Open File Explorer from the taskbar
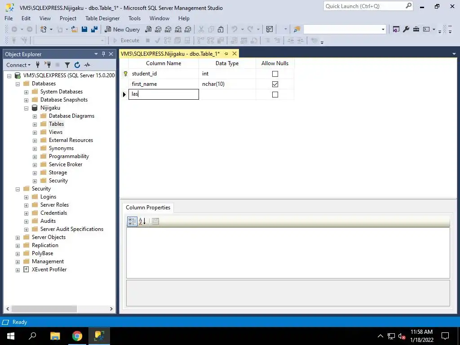460x345 pixels. tap(55, 336)
